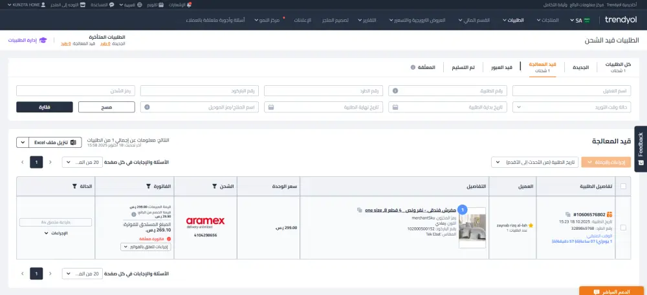This screenshot has width=647, height=295.
Task: Switch to الجديدة new orders tab
Action: [x=580, y=67]
